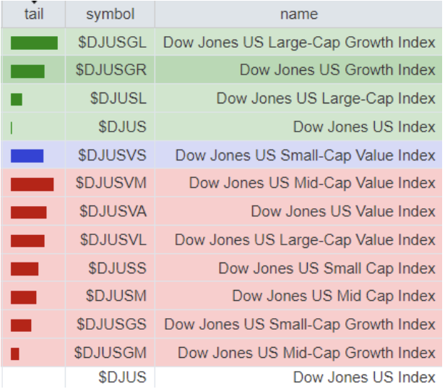Viewport: 445px width, 389px height.
Task: Click Dow Jones US Mid-Cap Growth Index name
Action: click(x=306, y=353)
